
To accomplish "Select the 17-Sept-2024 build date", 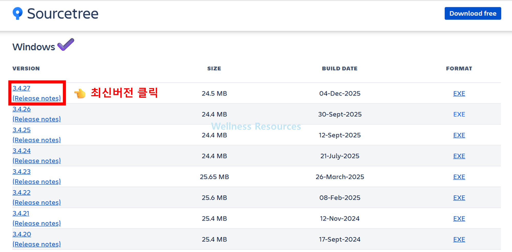I will (x=340, y=239).
